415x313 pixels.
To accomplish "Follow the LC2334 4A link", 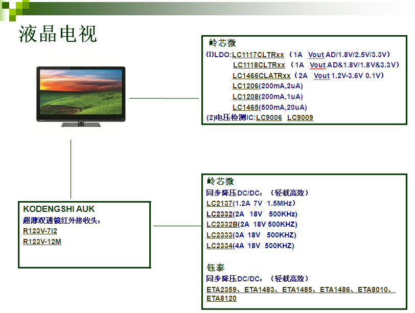I will (219, 246).
